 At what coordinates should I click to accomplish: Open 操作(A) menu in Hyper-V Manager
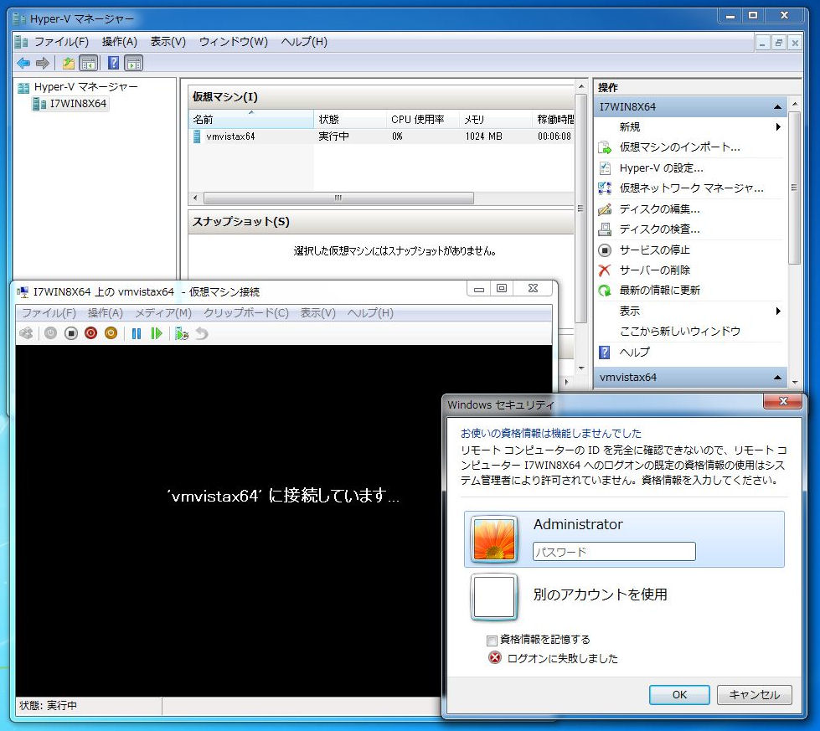click(119, 42)
